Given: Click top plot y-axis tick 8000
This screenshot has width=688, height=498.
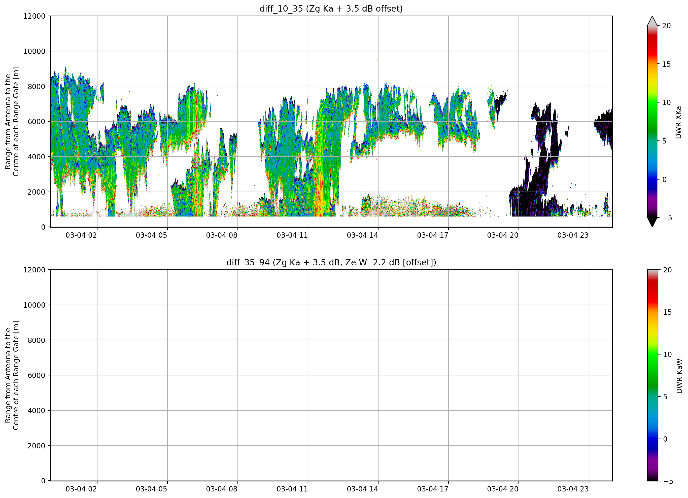Looking at the screenshot, I should tap(37, 86).
